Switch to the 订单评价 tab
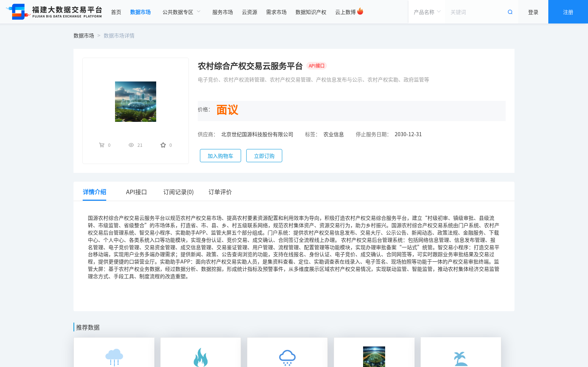 coord(220,192)
